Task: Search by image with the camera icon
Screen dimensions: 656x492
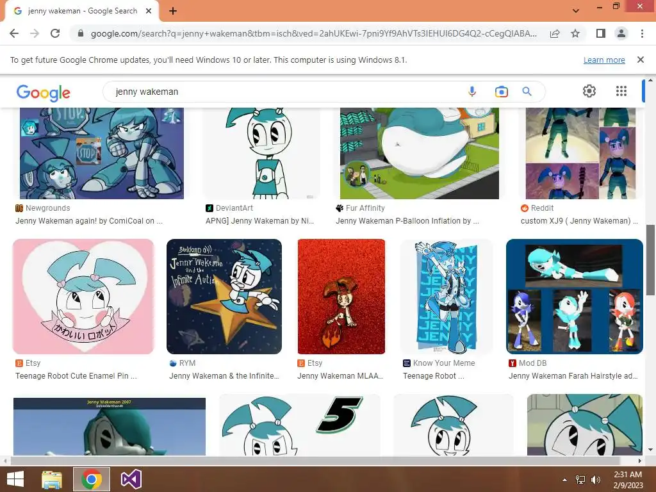Action: tap(501, 91)
